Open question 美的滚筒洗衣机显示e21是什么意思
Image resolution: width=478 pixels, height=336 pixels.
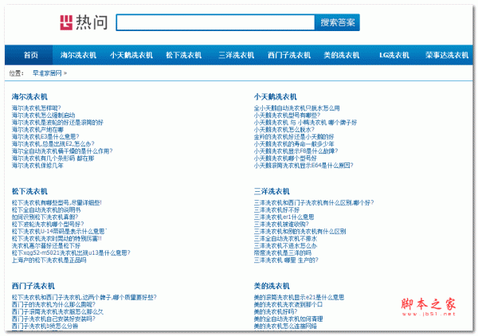(299, 297)
